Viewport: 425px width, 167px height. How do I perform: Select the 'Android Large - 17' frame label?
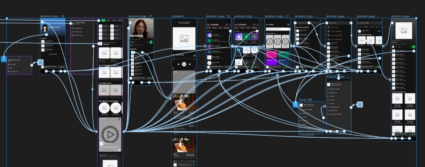click(x=140, y=16)
